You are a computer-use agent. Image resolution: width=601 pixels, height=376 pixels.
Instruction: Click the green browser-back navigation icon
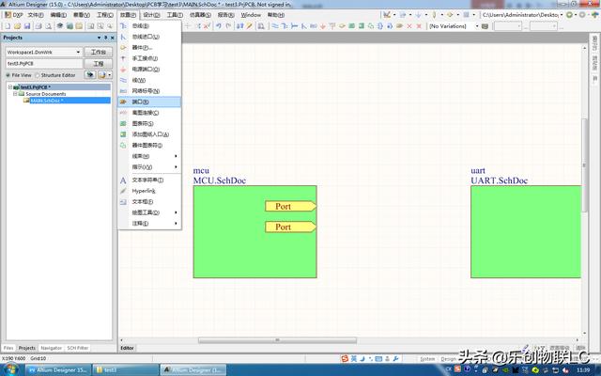[x=570, y=15]
